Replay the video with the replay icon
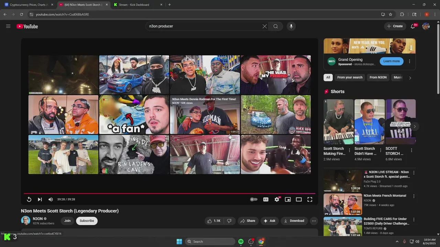Viewport: 440px width, 247px height. (29, 199)
